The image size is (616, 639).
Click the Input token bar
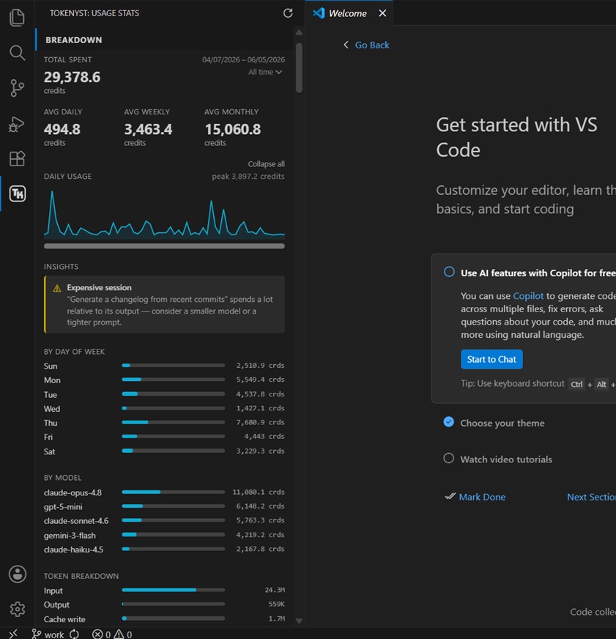[173, 590]
